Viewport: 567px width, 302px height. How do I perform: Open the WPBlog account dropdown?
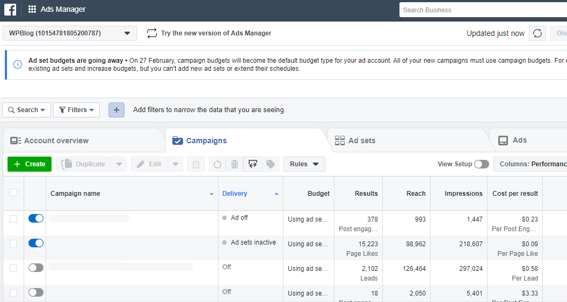[x=70, y=33]
